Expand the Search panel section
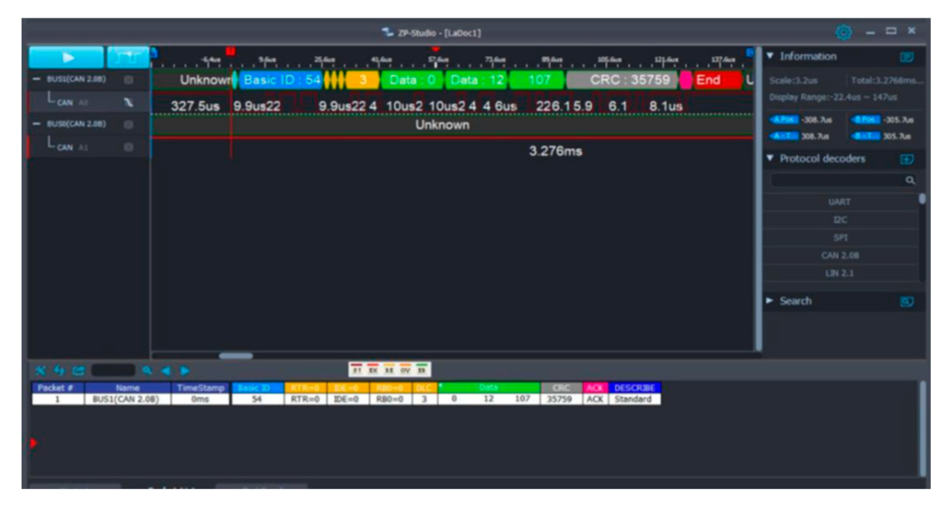Screen dimensions: 947x511 click(x=770, y=301)
